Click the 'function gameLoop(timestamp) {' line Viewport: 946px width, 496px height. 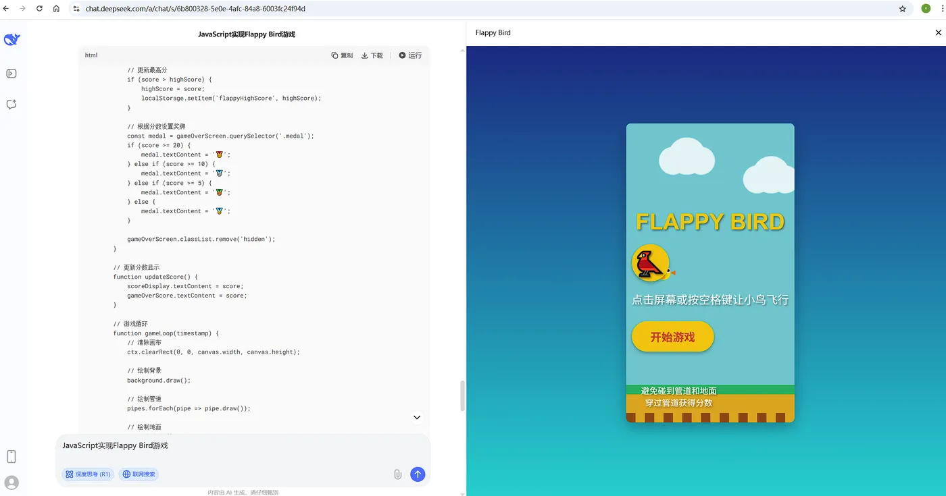[166, 333]
